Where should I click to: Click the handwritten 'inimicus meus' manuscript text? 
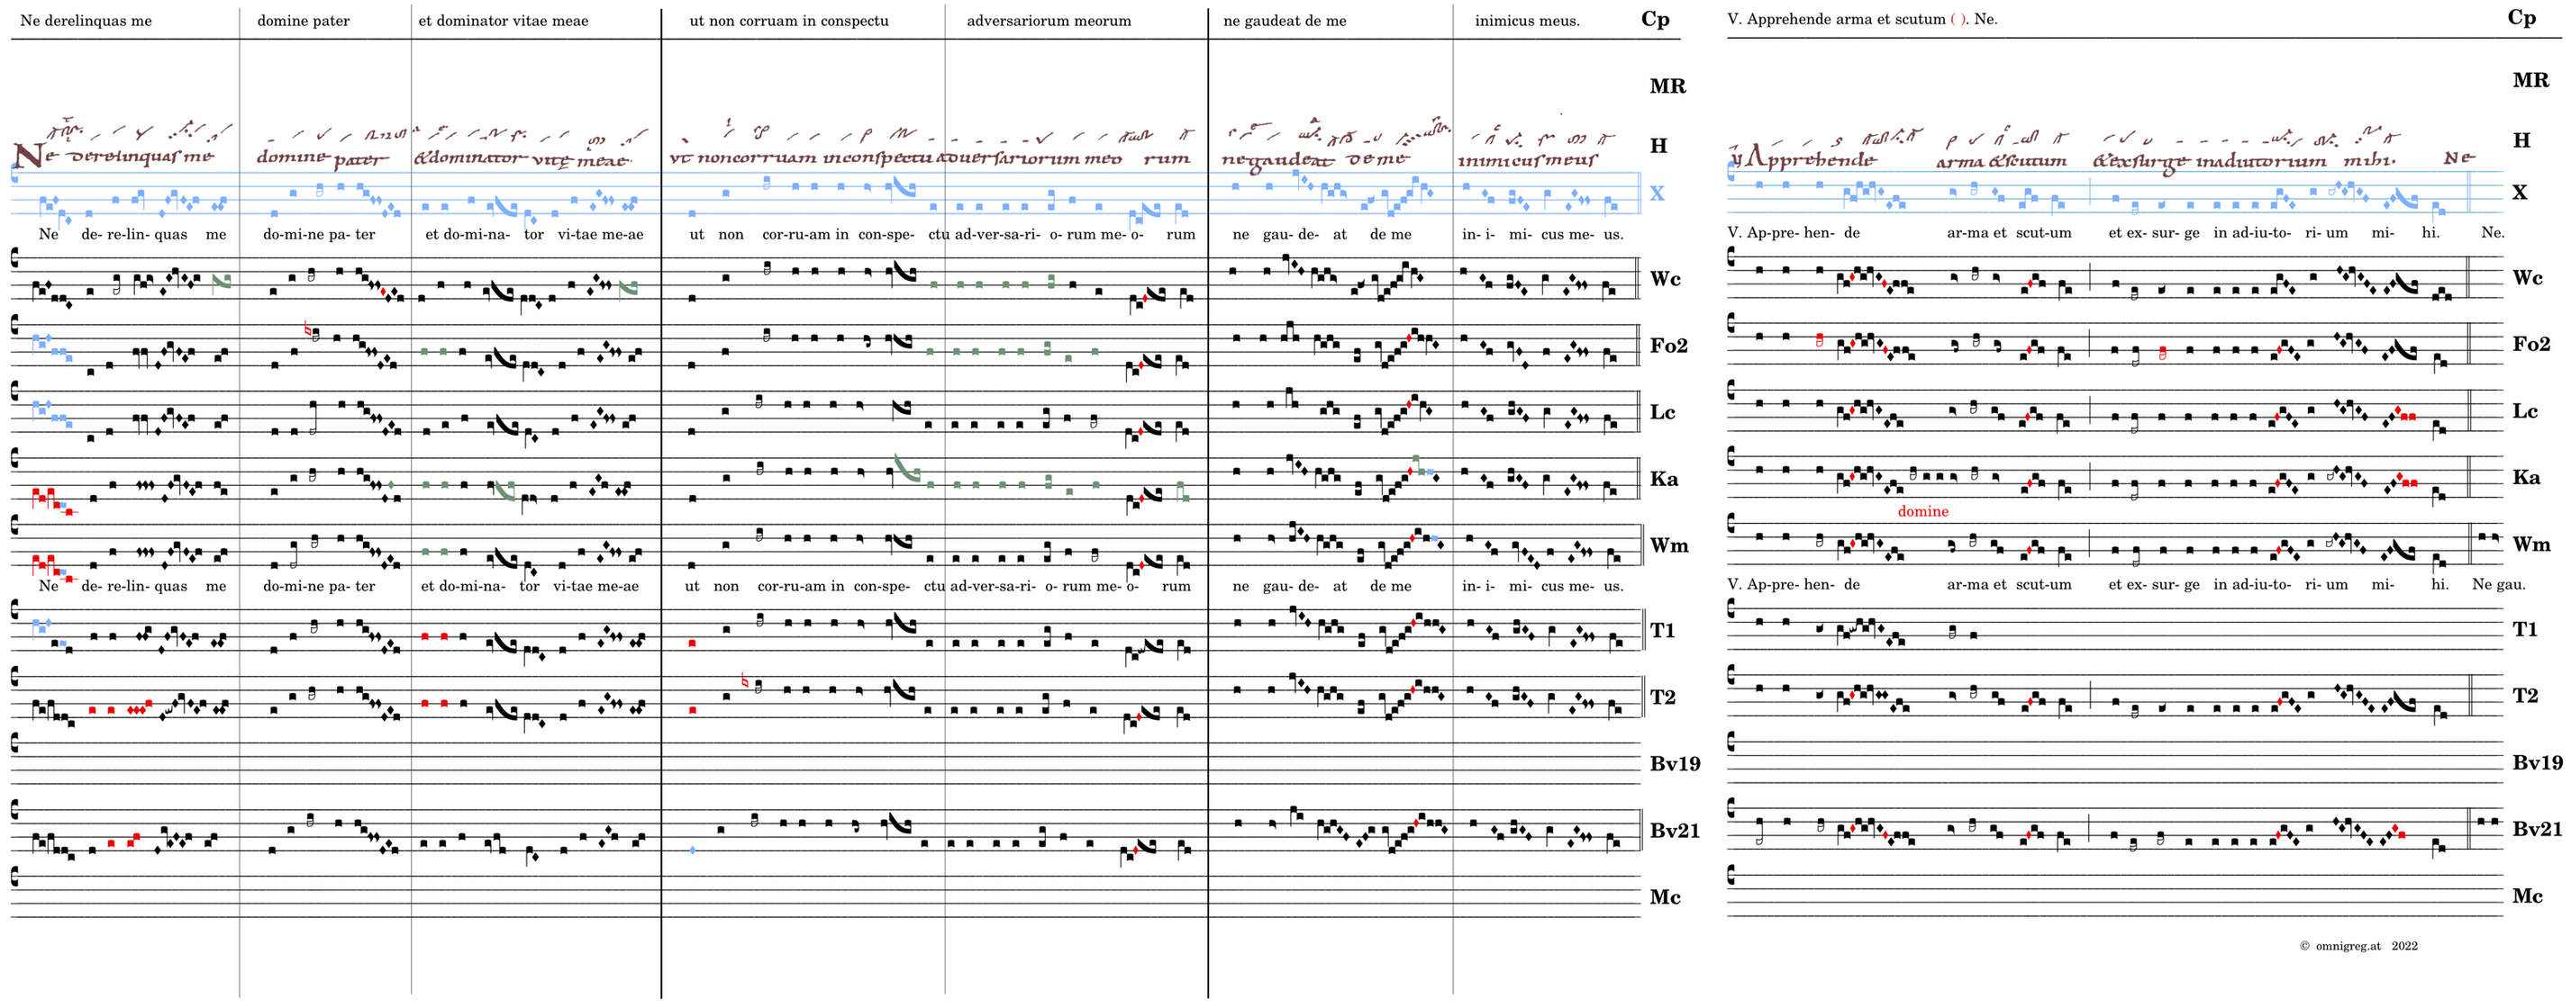click(x=1527, y=159)
